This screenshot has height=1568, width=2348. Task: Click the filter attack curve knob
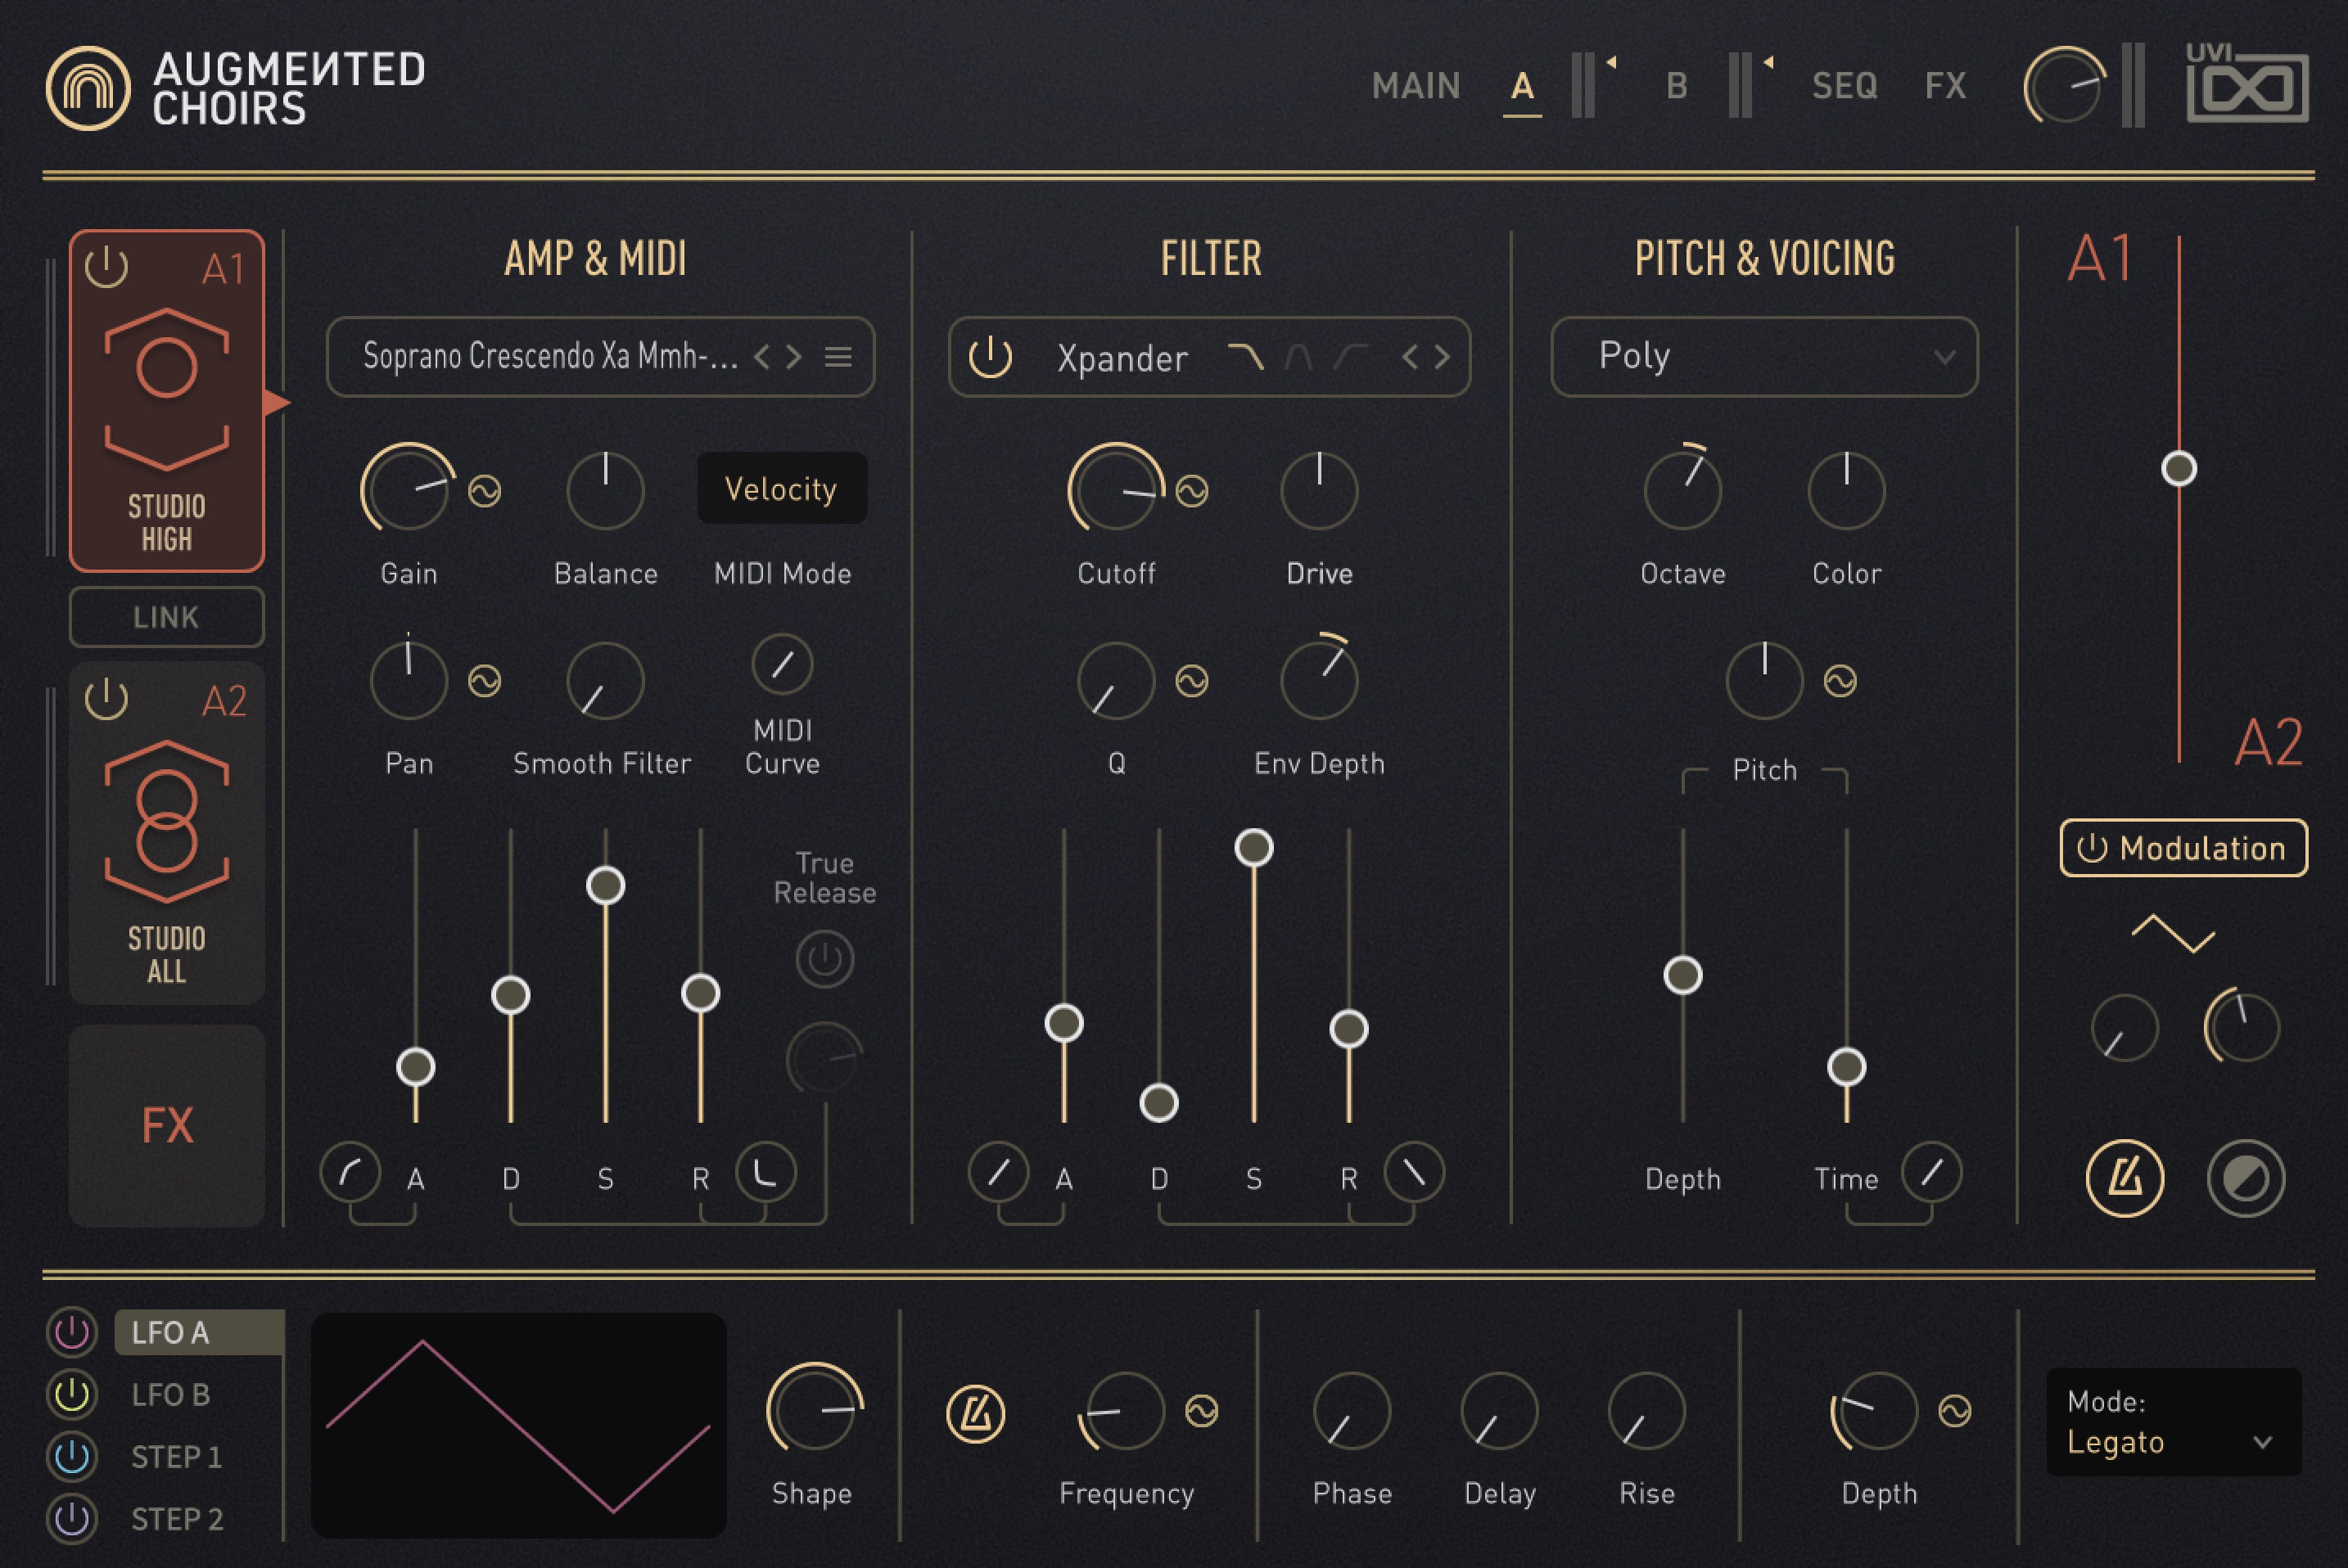[x=999, y=1172]
